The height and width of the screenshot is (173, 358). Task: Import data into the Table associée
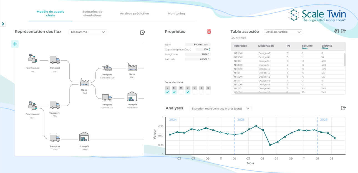coord(336,31)
